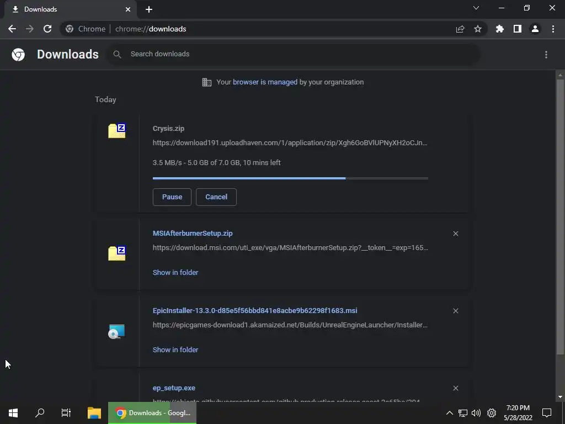Open the taskbar clock and date
The width and height of the screenshot is (565, 424).
(x=518, y=413)
